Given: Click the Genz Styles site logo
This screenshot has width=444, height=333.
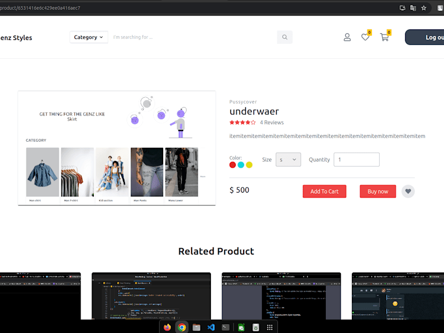Looking at the screenshot, I should tap(16, 38).
